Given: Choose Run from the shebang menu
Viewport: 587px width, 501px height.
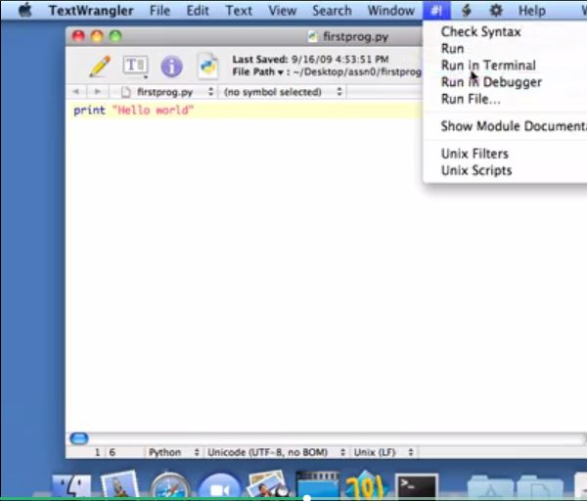Looking at the screenshot, I should 452,49.
